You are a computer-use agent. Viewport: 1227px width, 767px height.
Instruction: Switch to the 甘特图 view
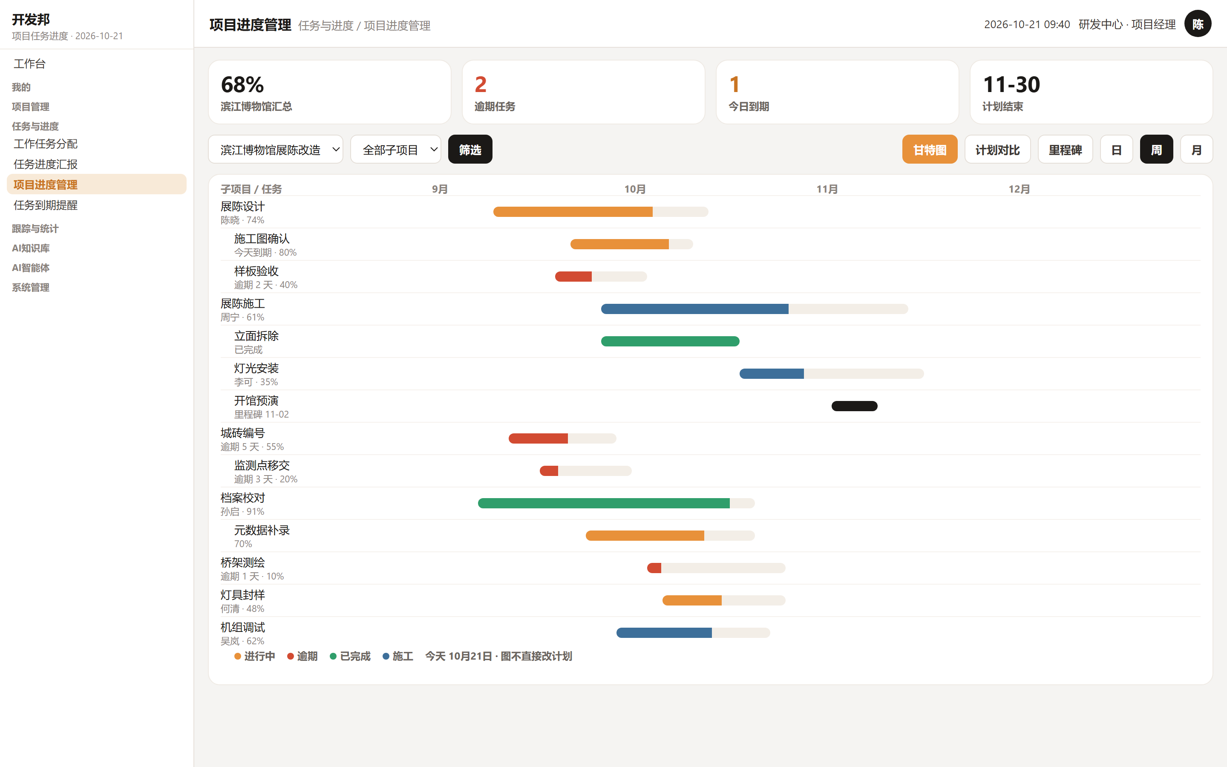(x=929, y=150)
